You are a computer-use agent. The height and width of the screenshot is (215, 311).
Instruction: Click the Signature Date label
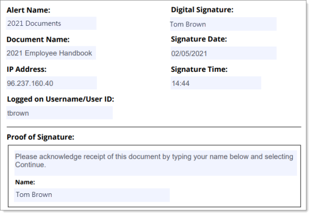pyautogui.click(x=199, y=39)
